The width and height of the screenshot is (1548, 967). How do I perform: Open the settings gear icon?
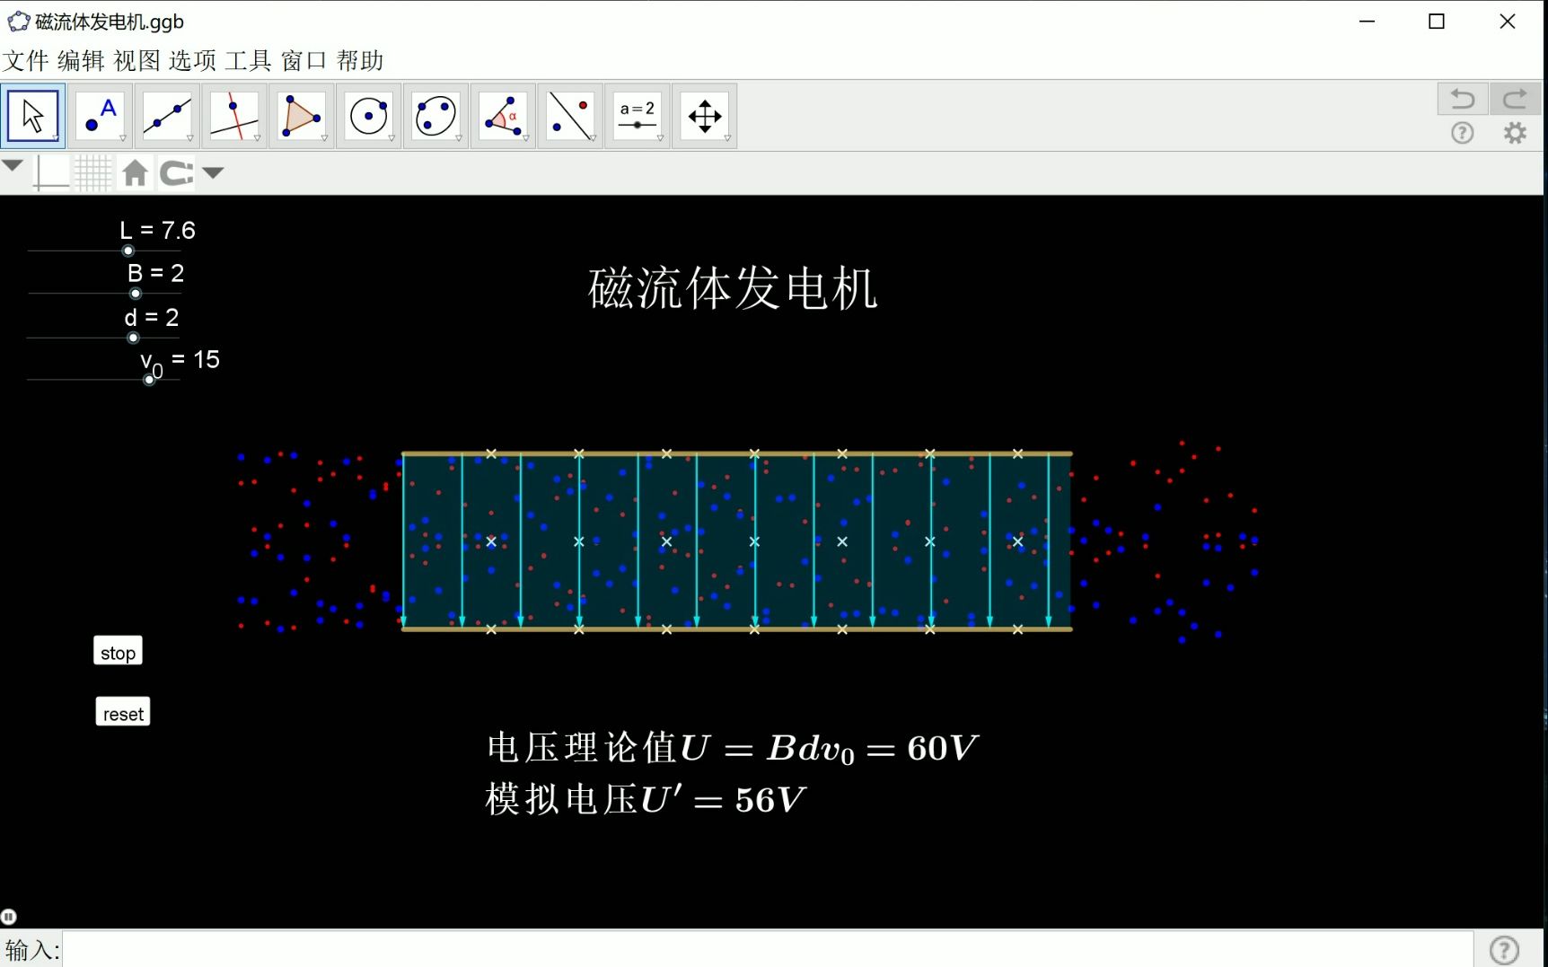coord(1516,133)
